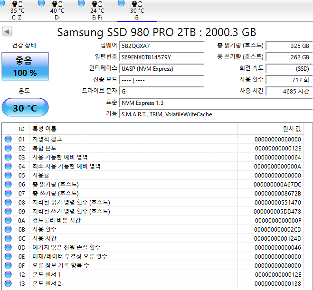
Task: Select the drive letter field G:
Action: pyautogui.click(x=161, y=91)
